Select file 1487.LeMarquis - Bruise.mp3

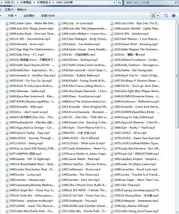pyautogui.click(x=79, y=169)
